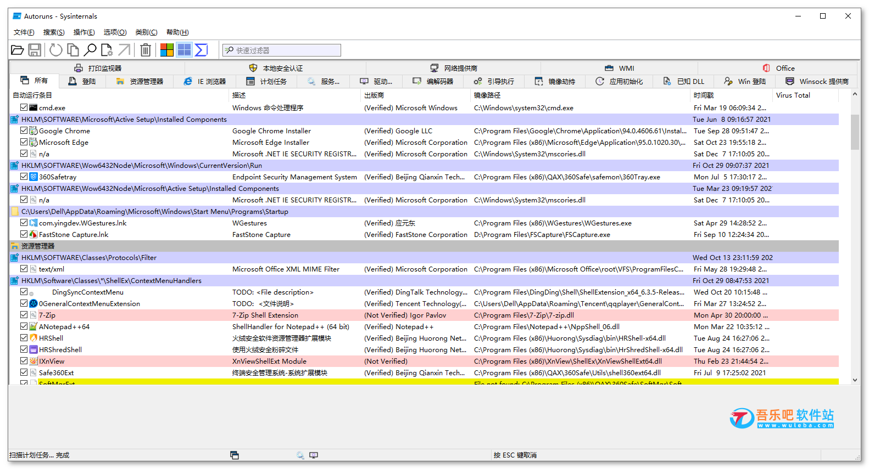
Task: Click the status bar monitor icon
Action: tap(314, 455)
